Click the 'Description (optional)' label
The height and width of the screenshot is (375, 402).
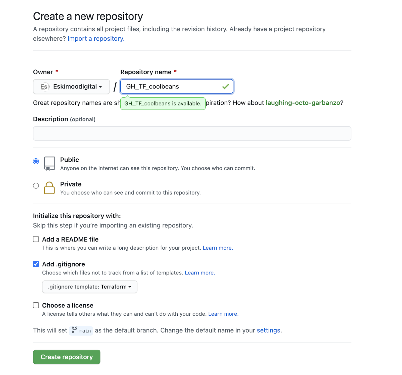tap(64, 119)
